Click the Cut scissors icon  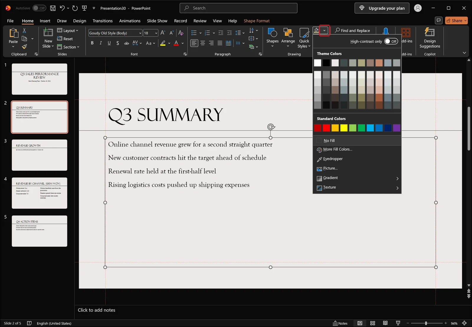point(24,31)
